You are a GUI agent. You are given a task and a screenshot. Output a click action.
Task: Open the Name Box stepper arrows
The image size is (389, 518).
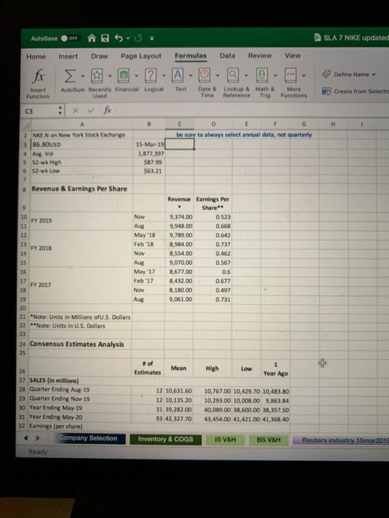click(x=60, y=111)
